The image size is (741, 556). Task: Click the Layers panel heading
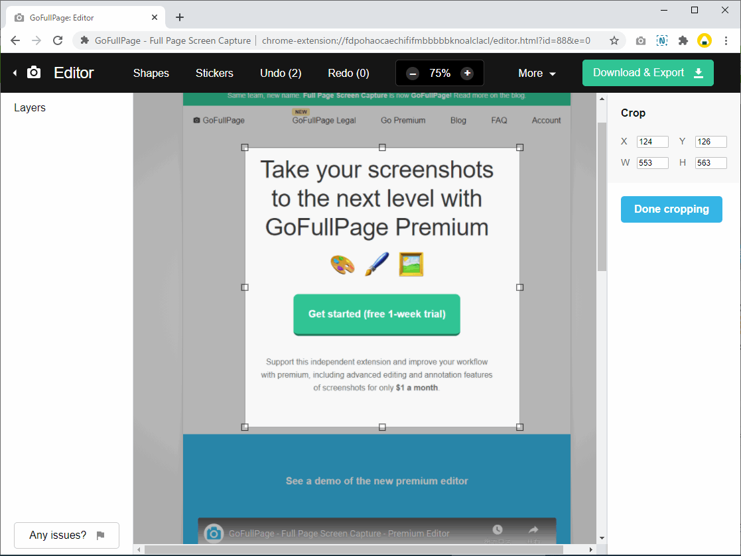30,107
